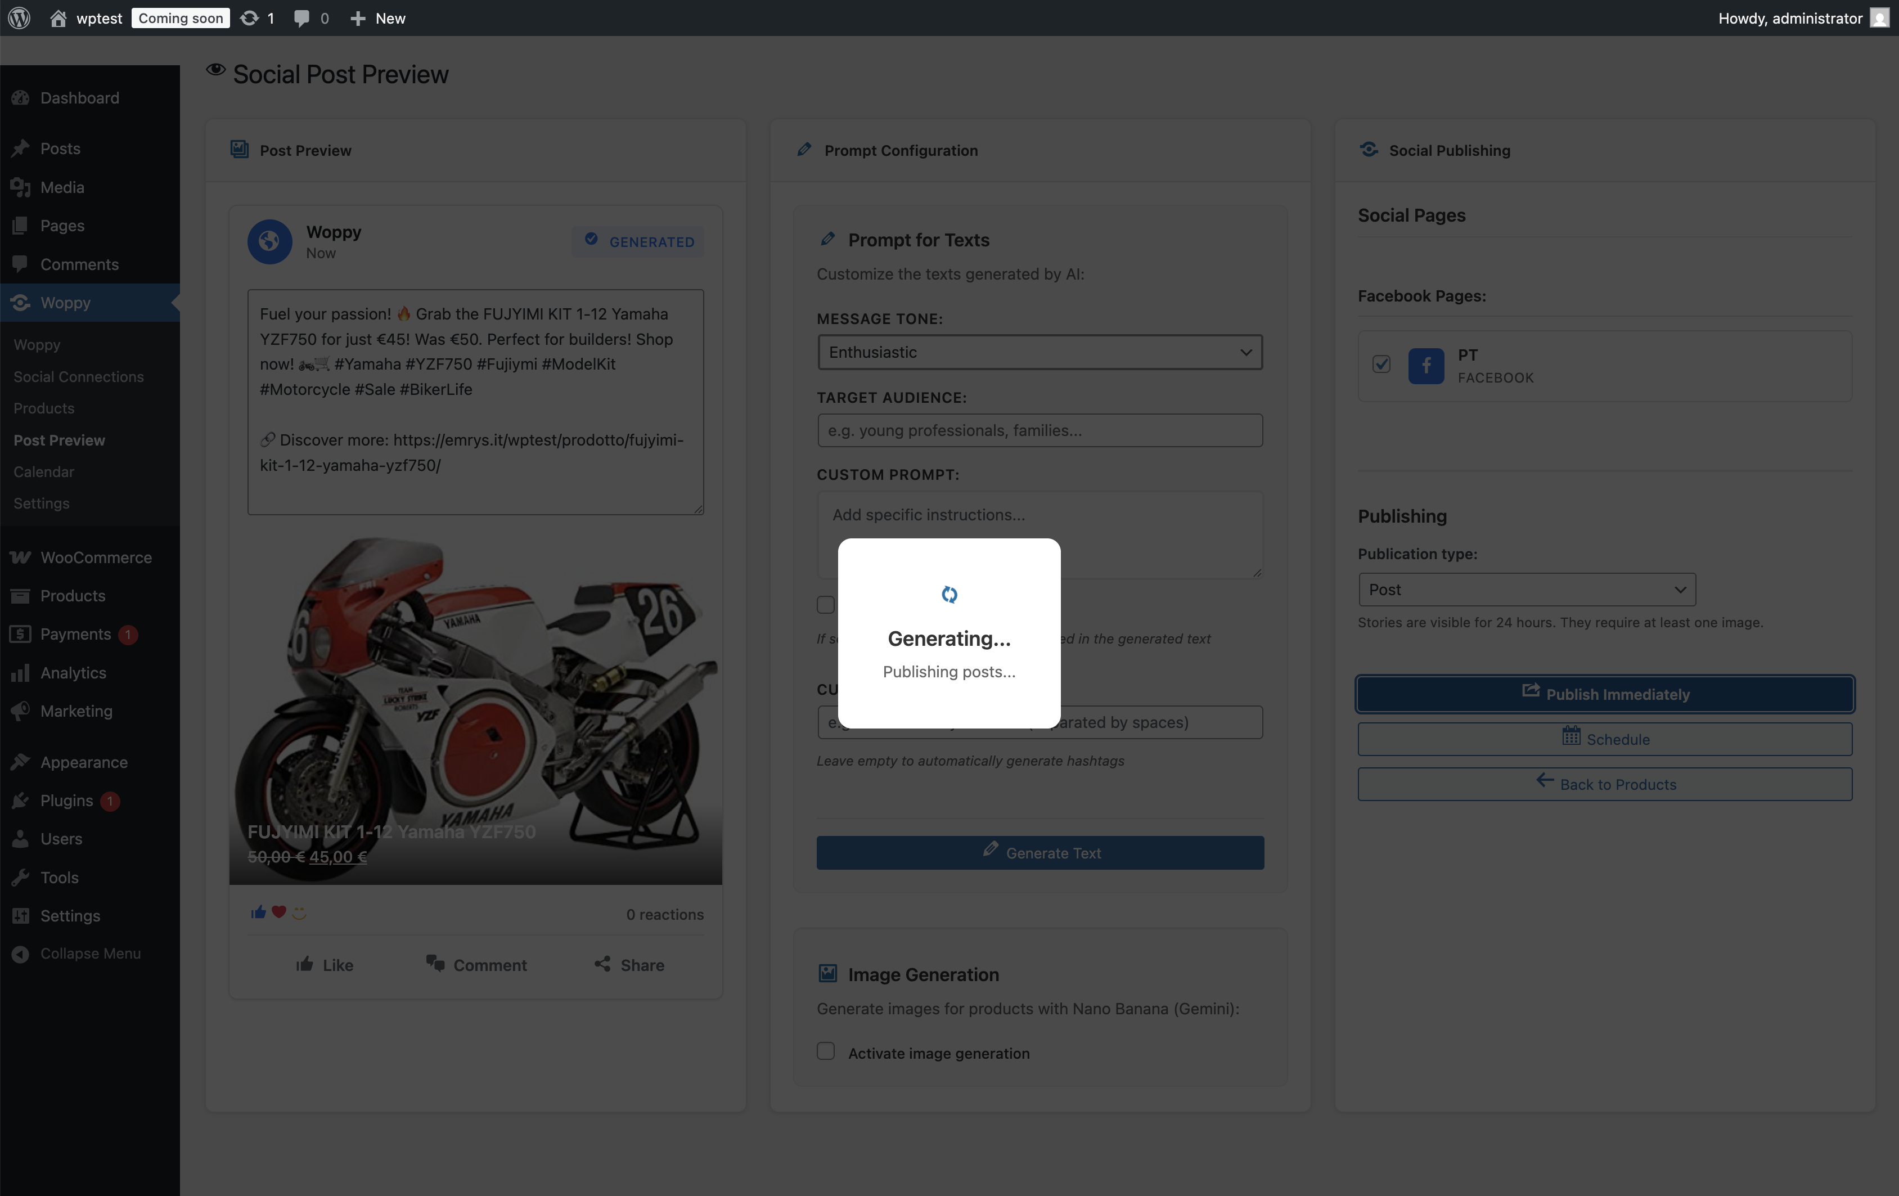Click the Plugins update count badge

(x=110, y=801)
